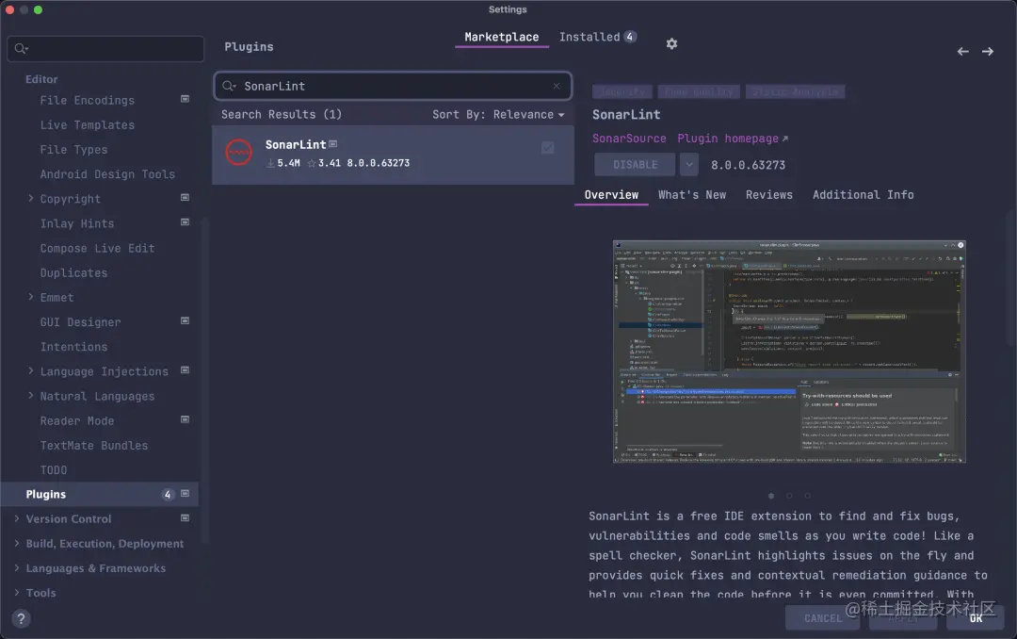Click project-level icon next to Copyright

(x=185, y=197)
